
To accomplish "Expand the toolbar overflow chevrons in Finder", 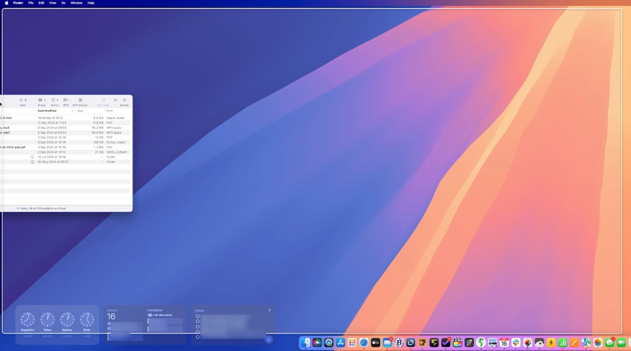I will click(115, 100).
